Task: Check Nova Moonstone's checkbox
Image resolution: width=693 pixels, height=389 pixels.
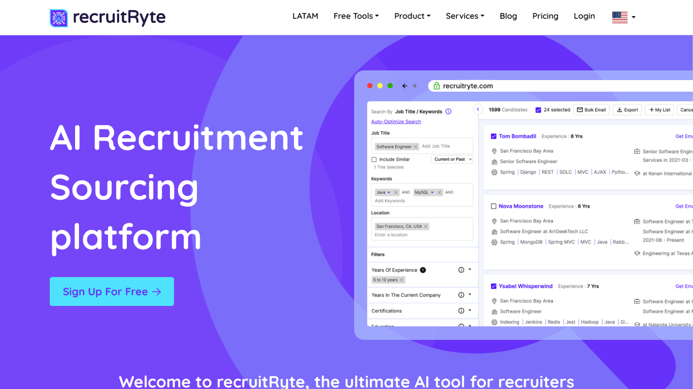Action: (x=494, y=206)
